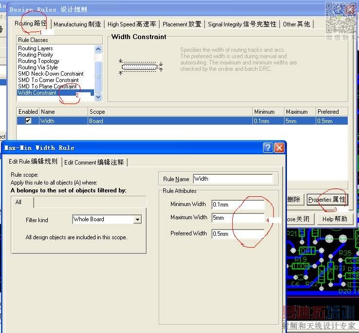
Task: Click the Board scope cell
Action: [x=170, y=121]
